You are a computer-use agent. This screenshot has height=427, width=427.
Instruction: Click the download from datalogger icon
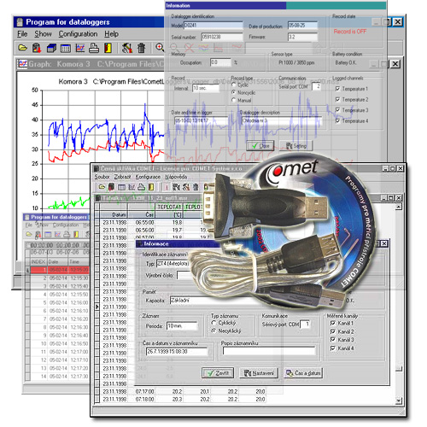pos(37,48)
